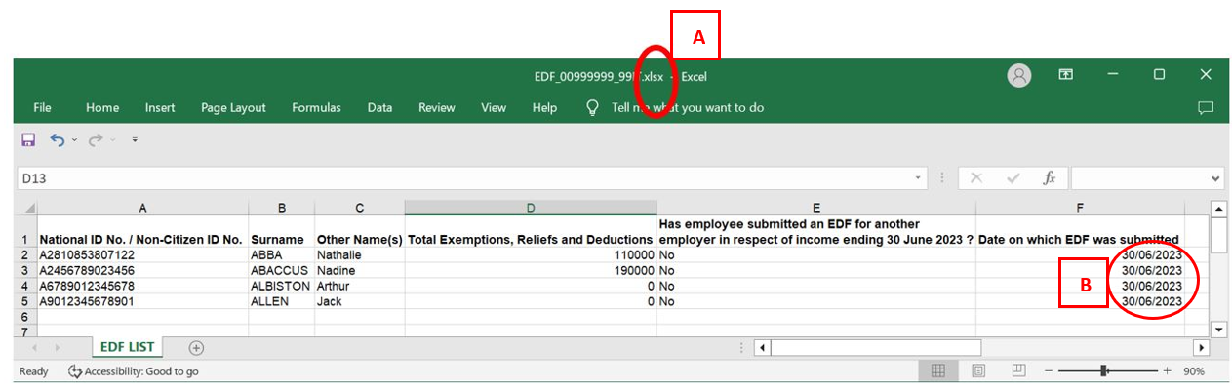Click the Insert Function fx icon
This screenshot has width=1232, height=388.
click(1050, 178)
